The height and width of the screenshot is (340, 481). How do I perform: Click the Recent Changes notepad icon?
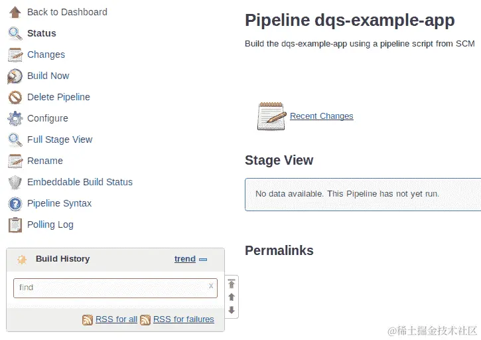pyautogui.click(x=271, y=116)
